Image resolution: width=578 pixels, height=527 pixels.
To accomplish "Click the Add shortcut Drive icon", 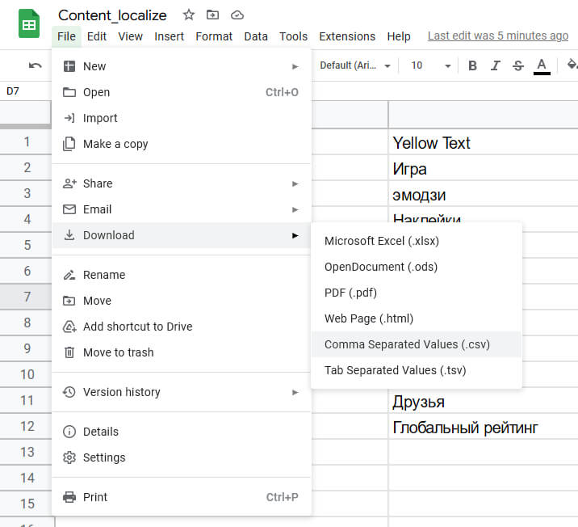I will (69, 327).
